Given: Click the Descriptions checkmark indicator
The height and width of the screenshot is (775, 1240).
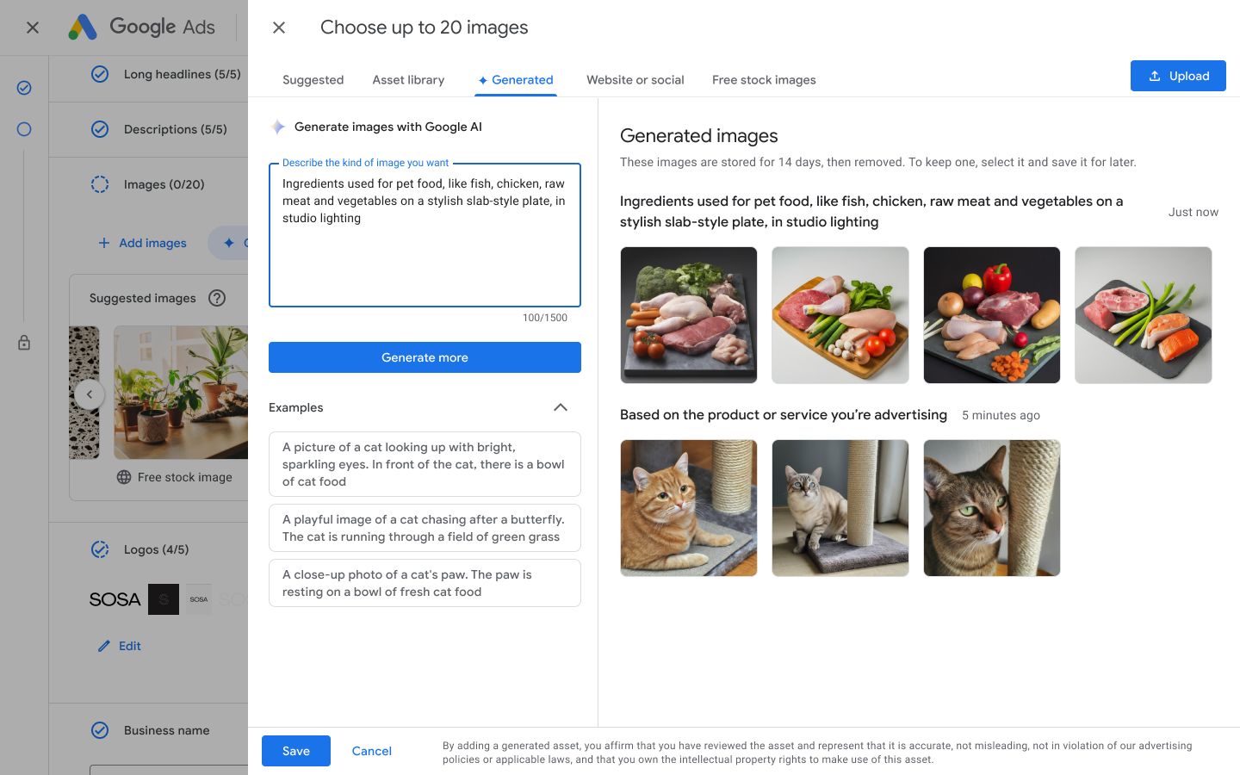Looking at the screenshot, I should coord(100,129).
